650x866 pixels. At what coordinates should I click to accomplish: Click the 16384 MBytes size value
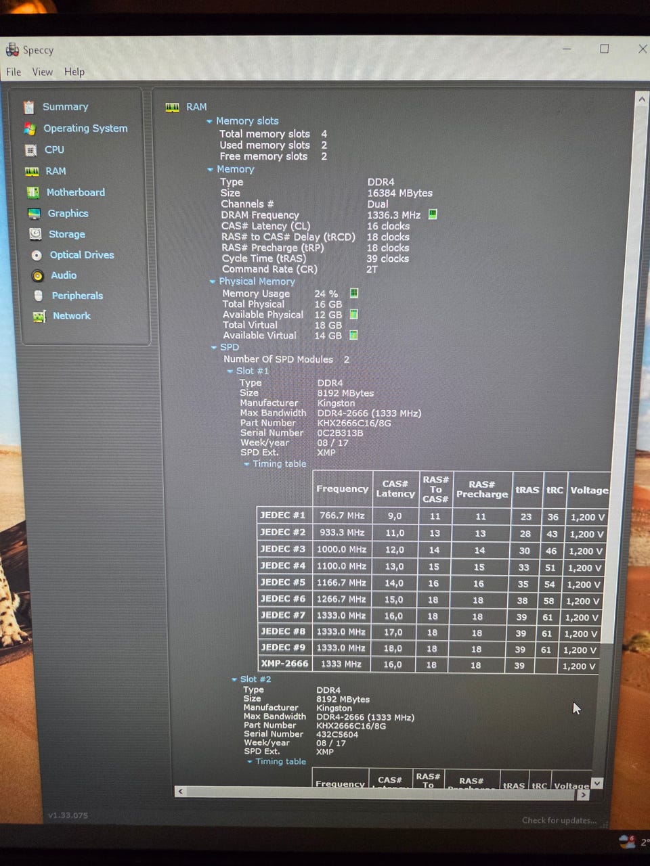[399, 193]
